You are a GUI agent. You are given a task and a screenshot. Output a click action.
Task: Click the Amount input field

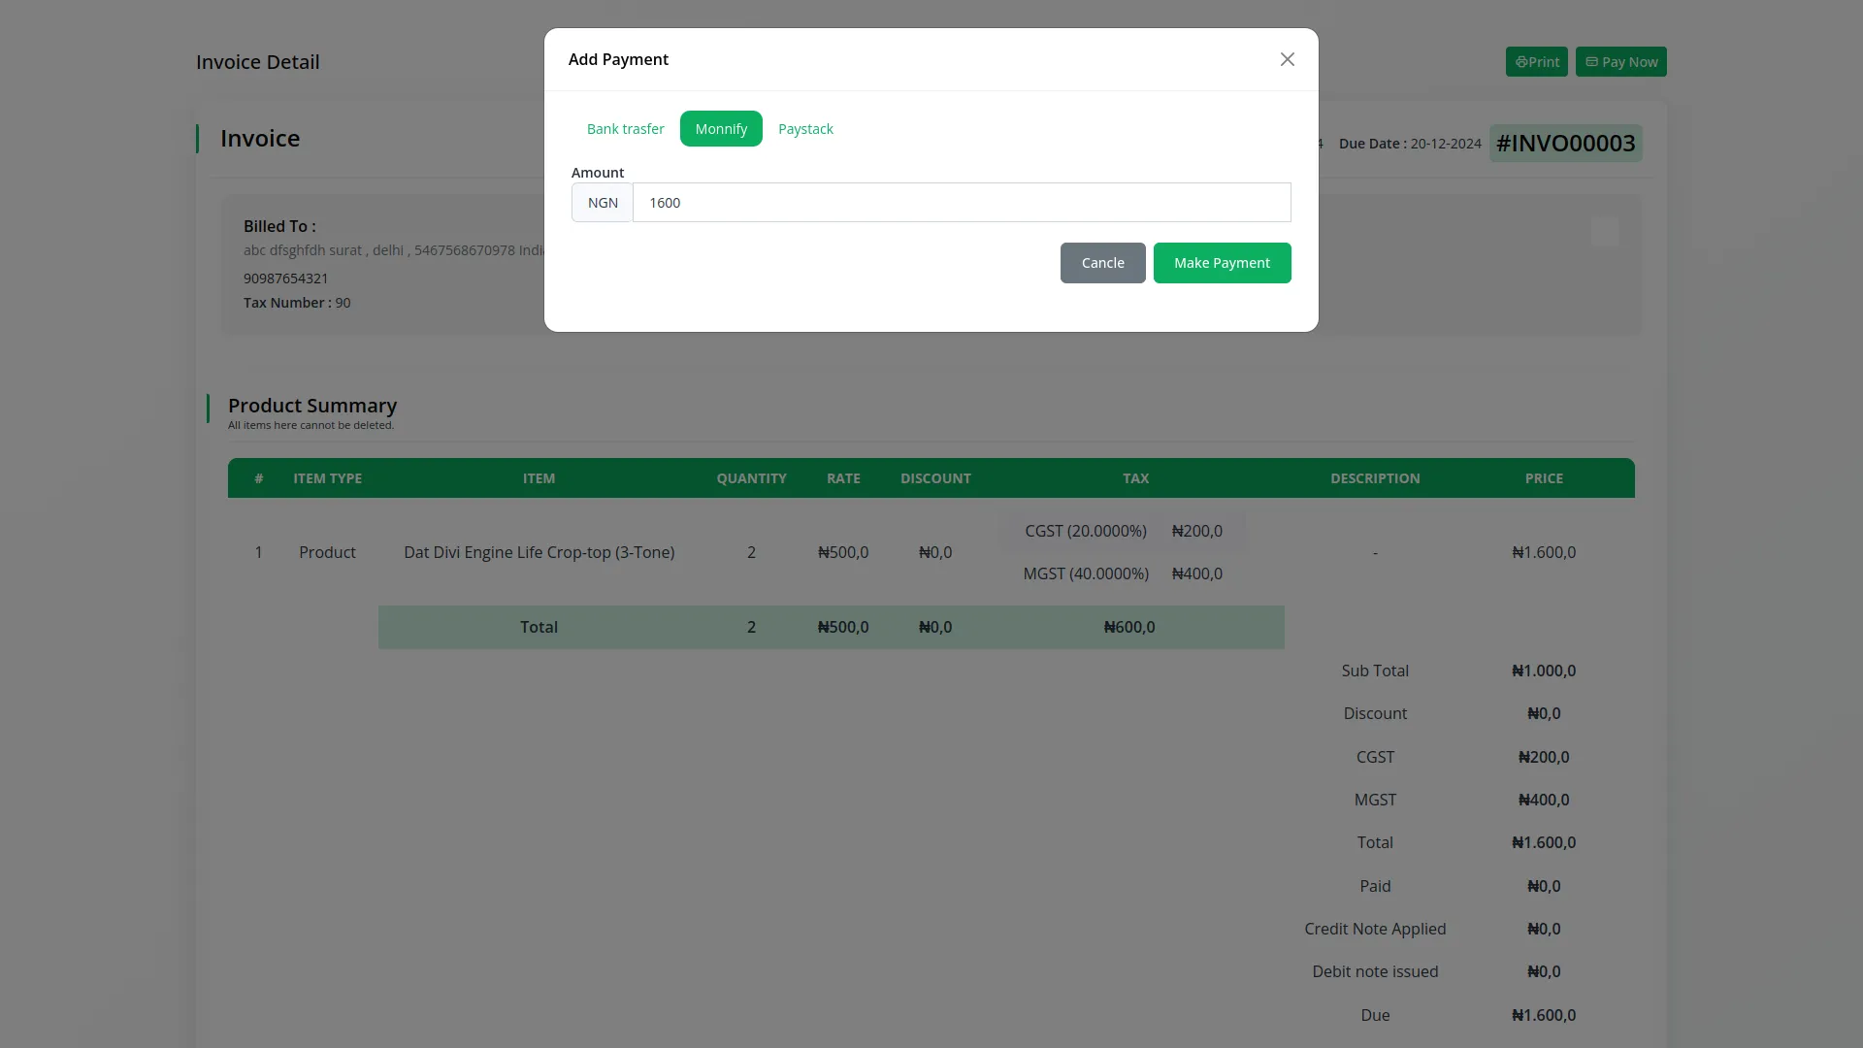(961, 203)
